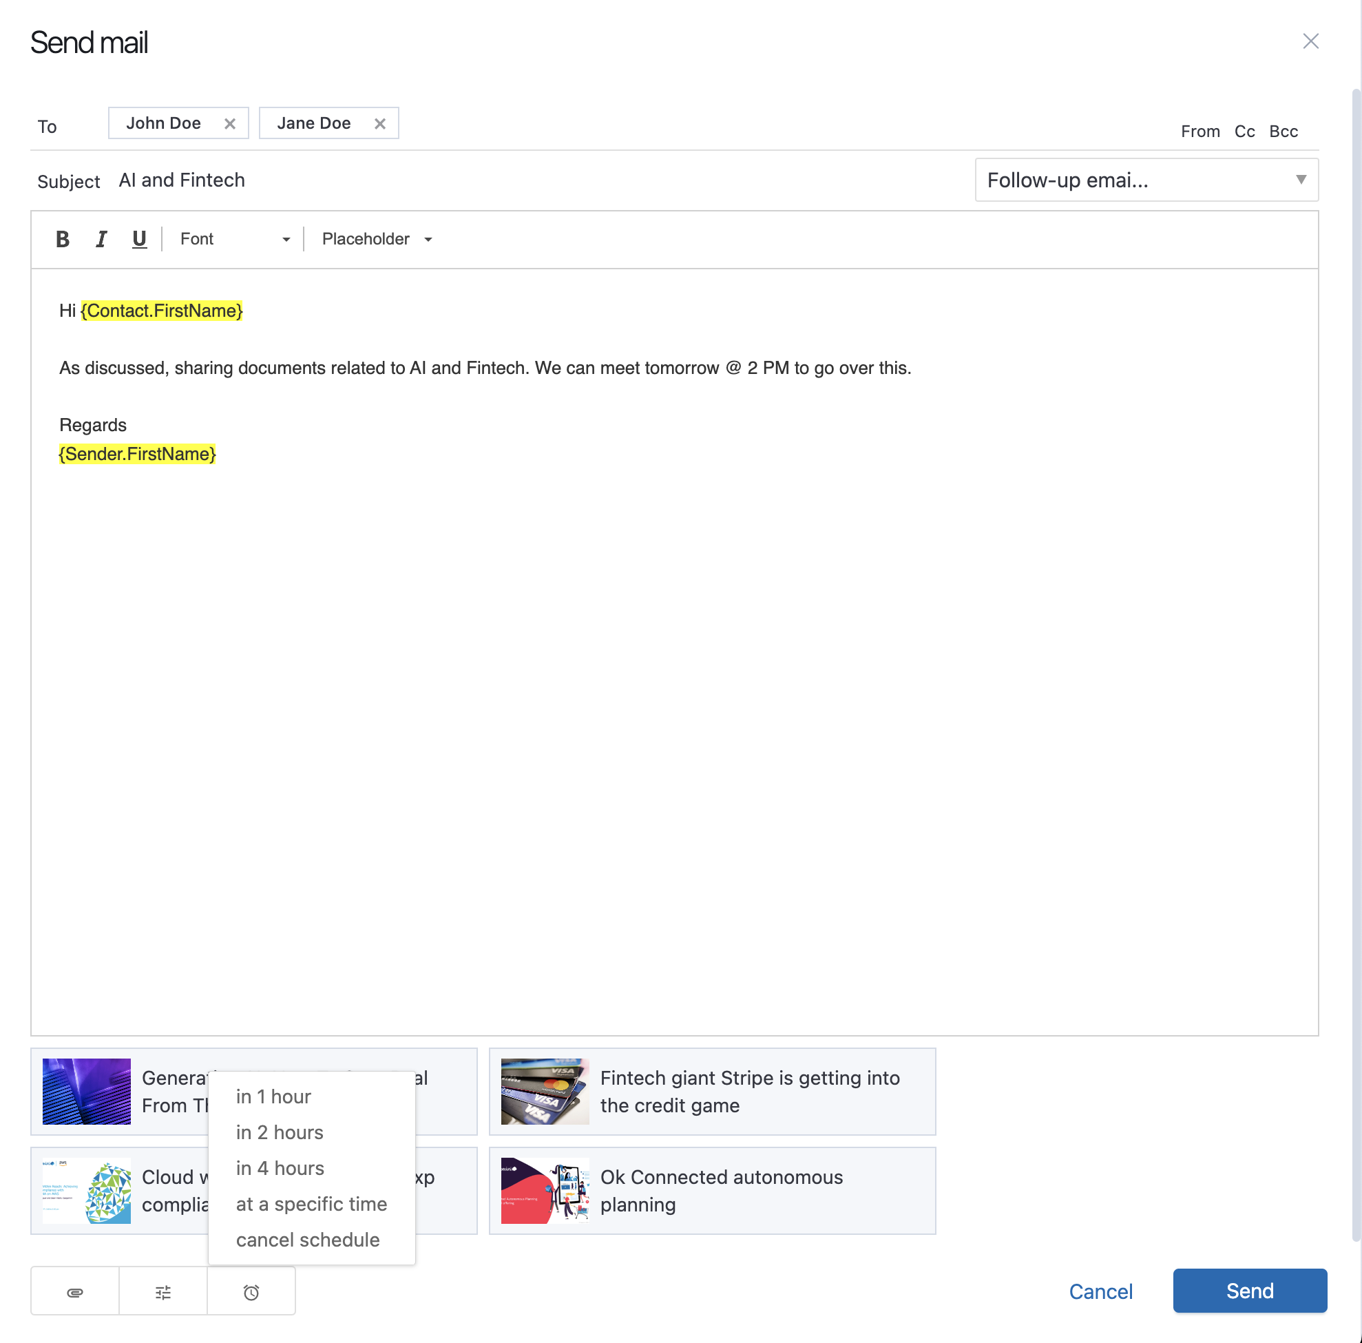The width and height of the screenshot is (1362, 1343).
Task: Open the Cloud compliance document thumbnail
Action: coord(87,1191)
